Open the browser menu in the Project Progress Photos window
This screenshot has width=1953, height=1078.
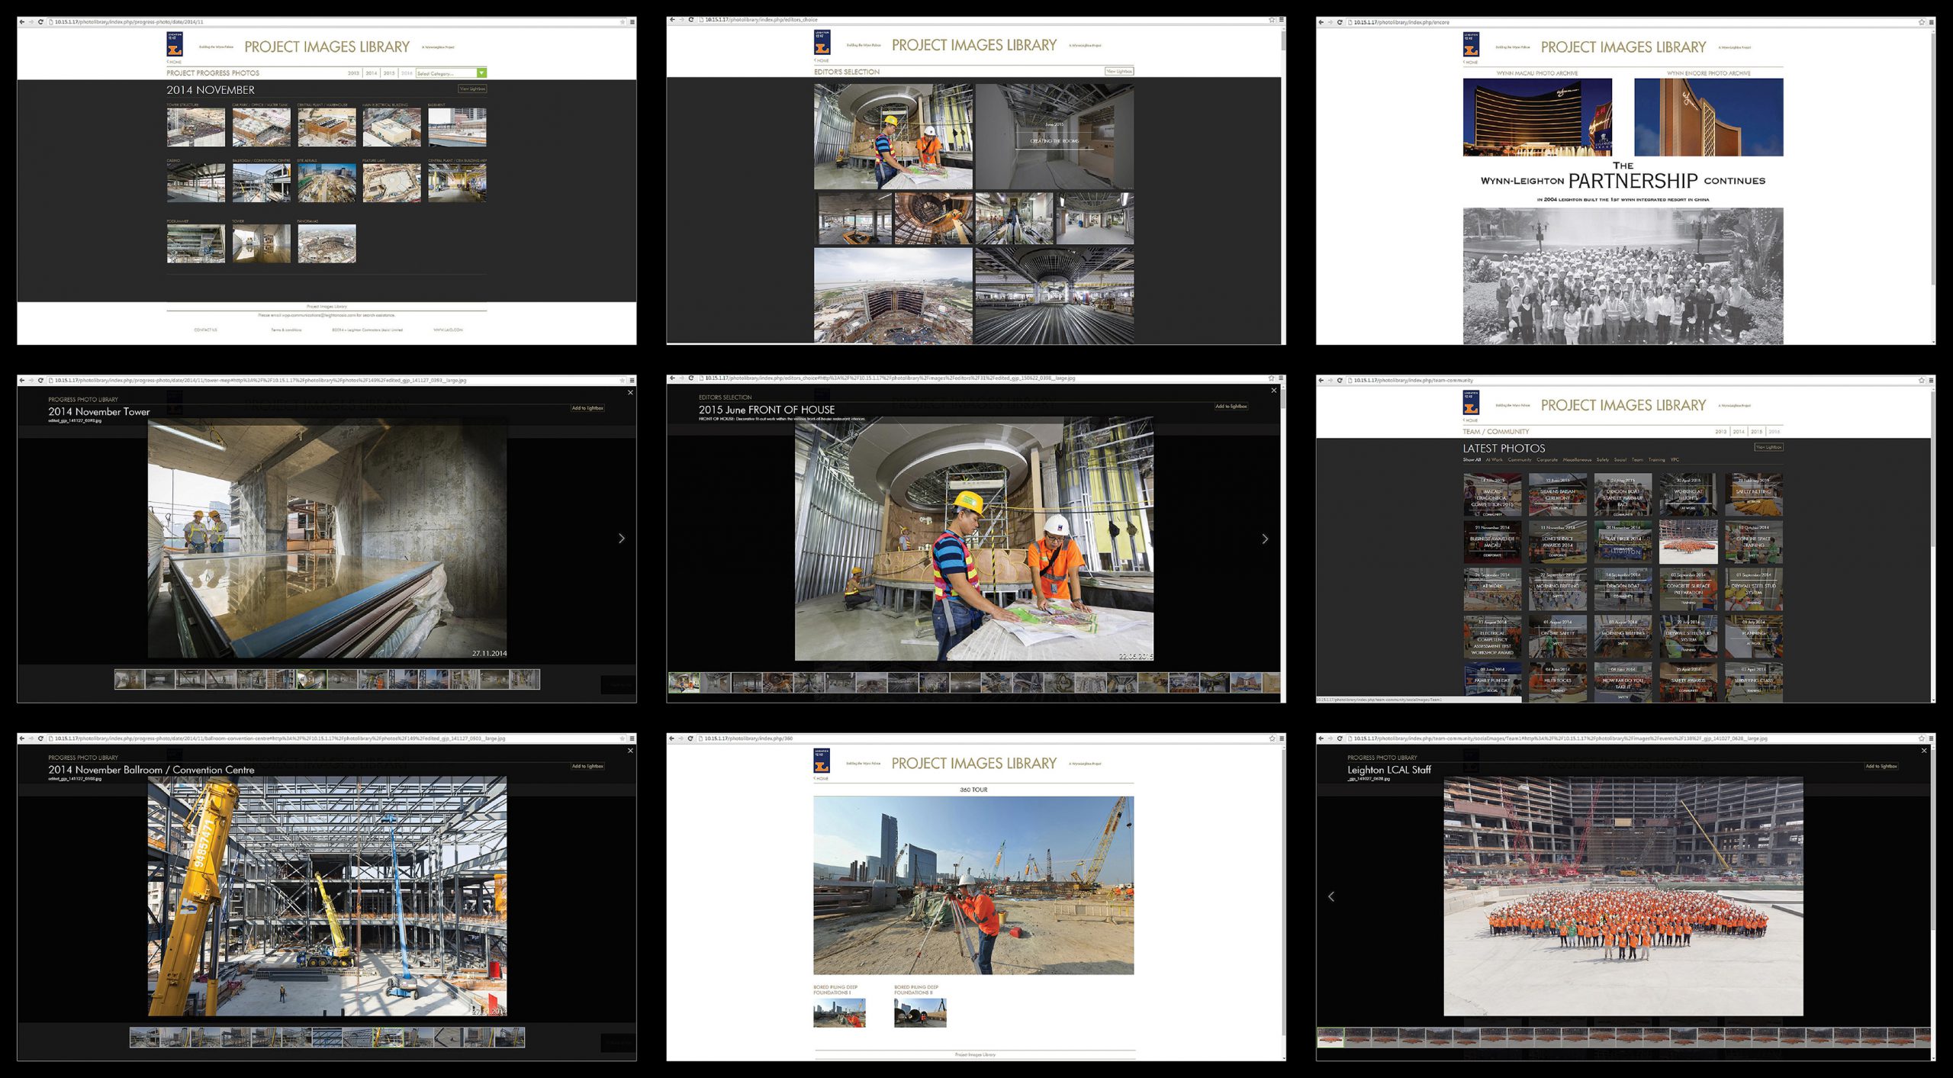632,22
